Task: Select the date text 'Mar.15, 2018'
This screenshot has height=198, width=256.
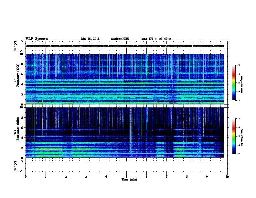Action: [x=90, y=39]
